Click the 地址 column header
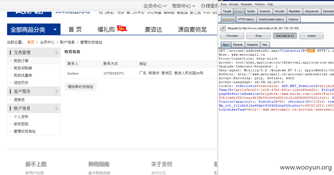The height and width of the screenshot is (175, 334). [x=143, y=64]
